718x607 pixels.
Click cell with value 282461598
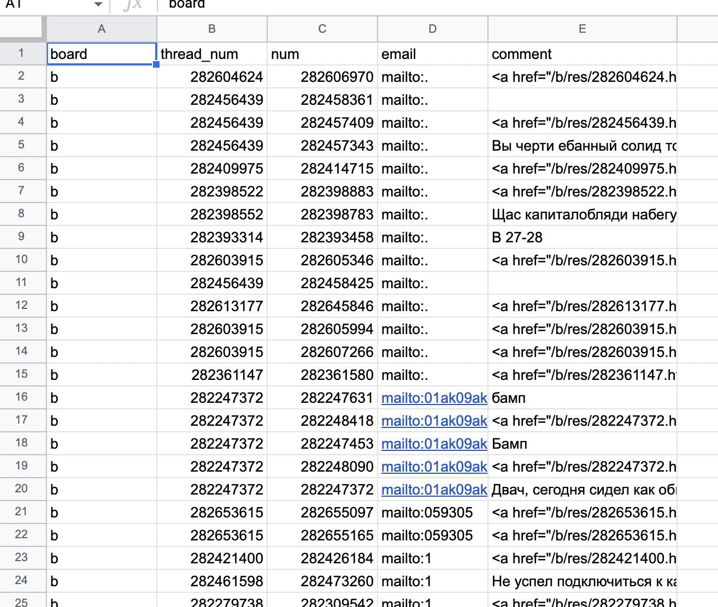[212, 581]
